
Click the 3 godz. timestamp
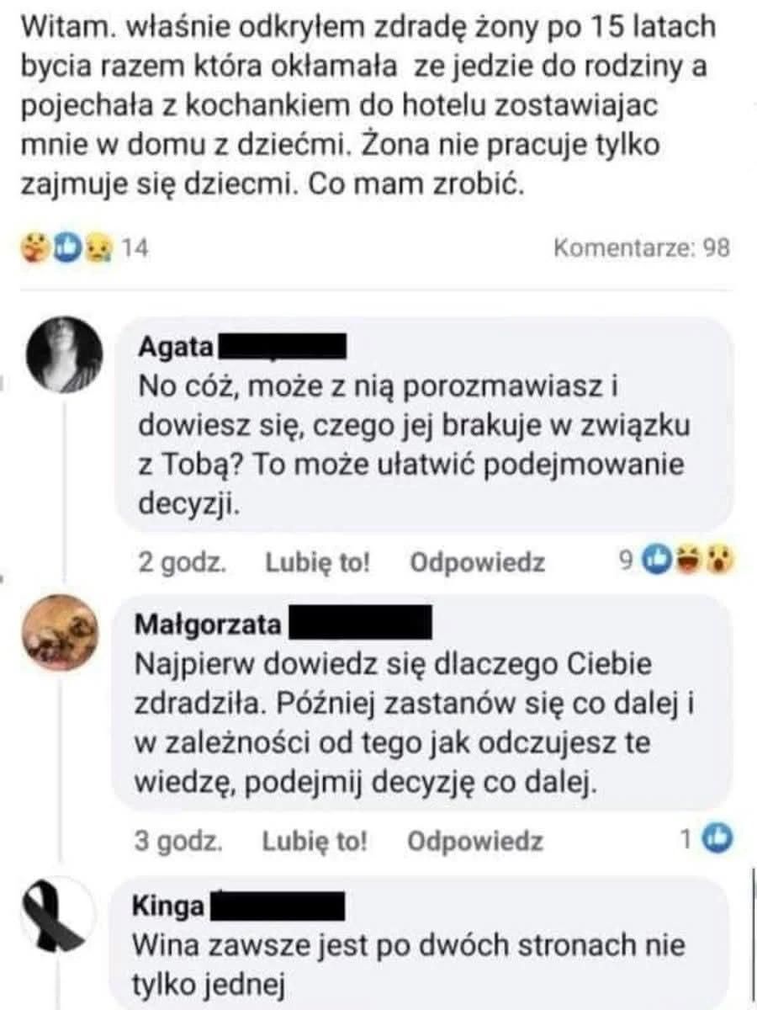pos(178,841)
